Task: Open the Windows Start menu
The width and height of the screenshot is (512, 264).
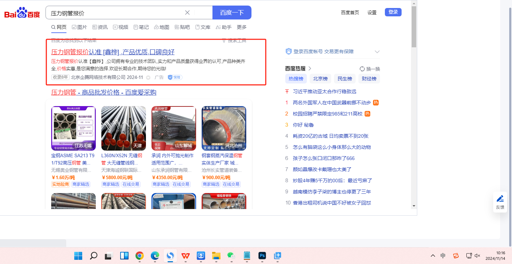Action: (78, 256)
